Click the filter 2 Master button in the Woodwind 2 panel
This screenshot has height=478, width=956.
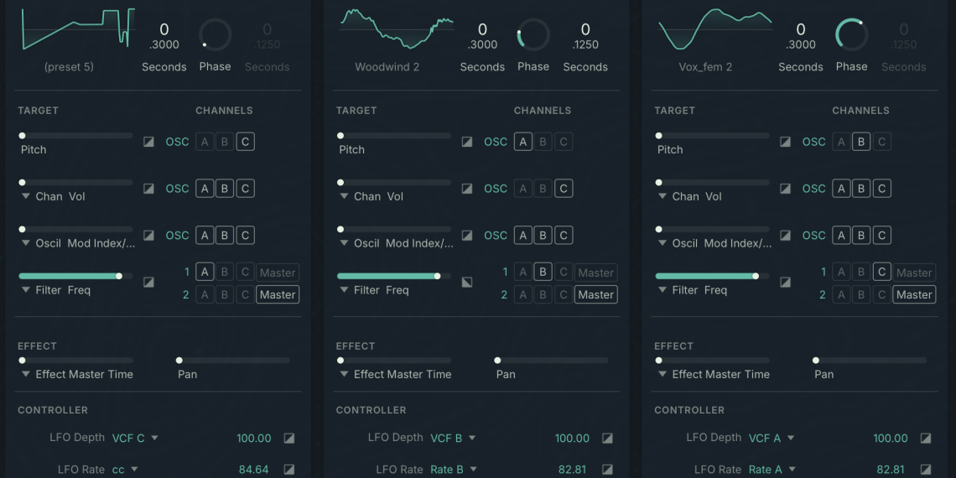pyautogui.click(x=595, y=294)
